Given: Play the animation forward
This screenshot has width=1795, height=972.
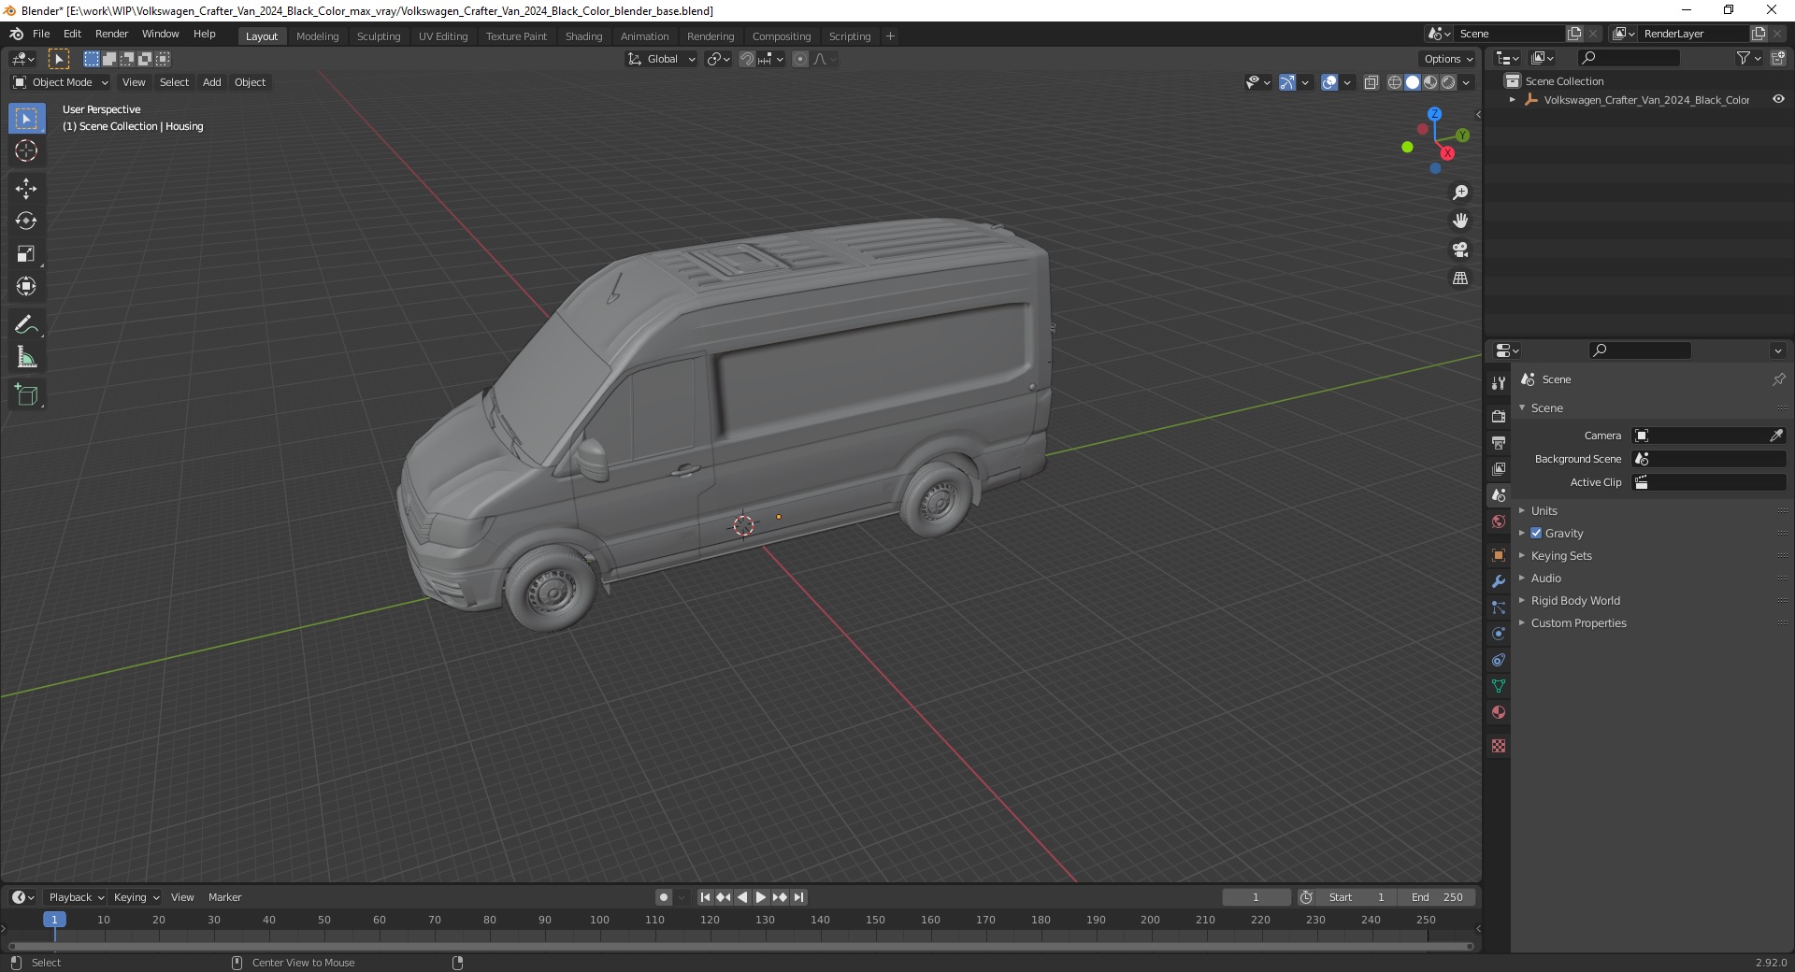Looking at the screenshot, I should coord(761,897).
